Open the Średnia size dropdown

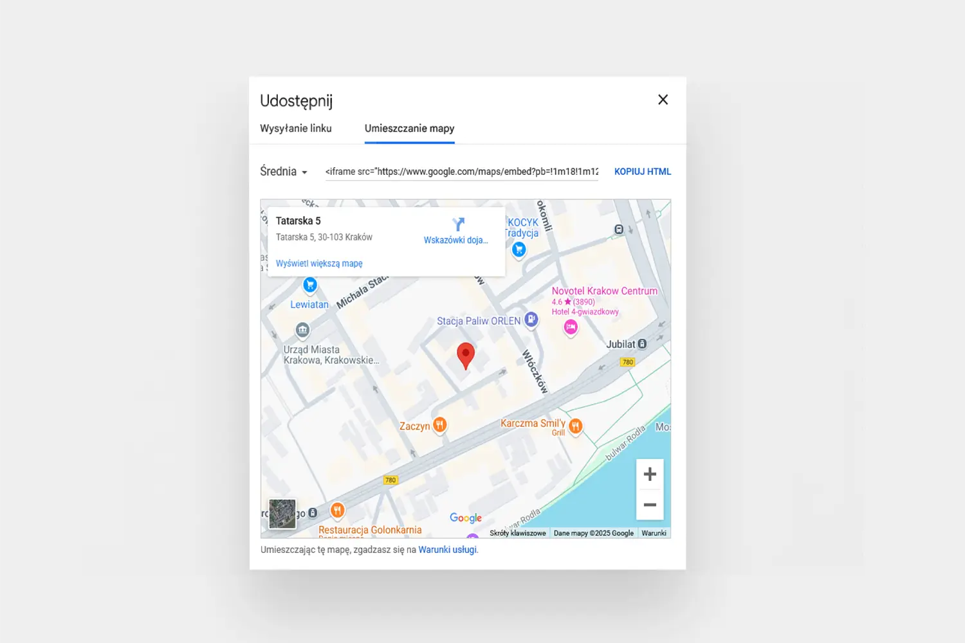click(284, 172)
